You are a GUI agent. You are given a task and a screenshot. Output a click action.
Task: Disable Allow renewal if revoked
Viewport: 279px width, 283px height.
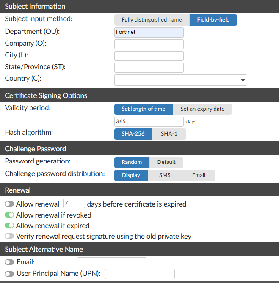click(x=9, y=215)
